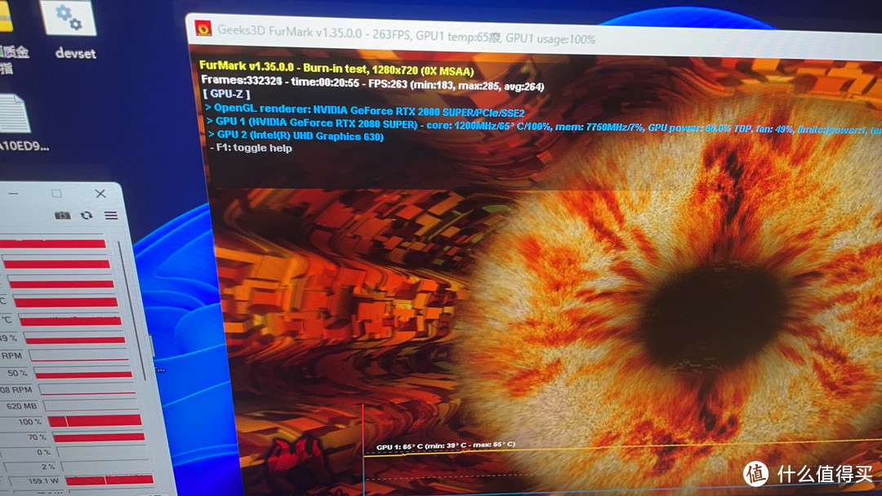Click the '0 %' sensor value in GPU-Z
Image resolution: width=882 pixels, height=496 pixels.
[44, 452]
